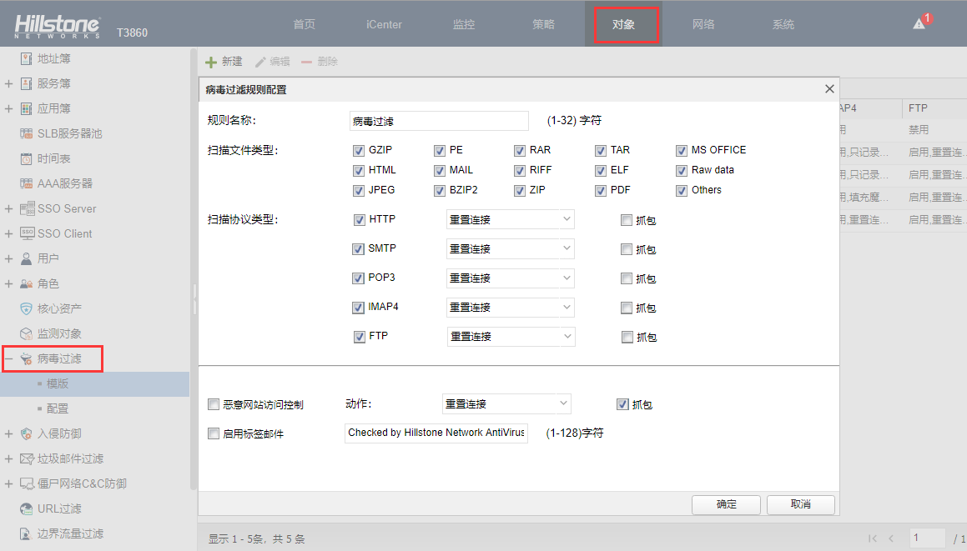
Task: Click the 应用簿 application book icon
Action: pyautogui.click(x=26, y=109)
